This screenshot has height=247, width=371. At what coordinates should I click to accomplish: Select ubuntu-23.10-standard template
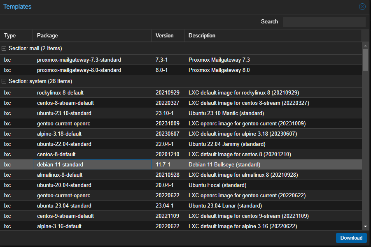pyautogui.click(x=181, y=113)
